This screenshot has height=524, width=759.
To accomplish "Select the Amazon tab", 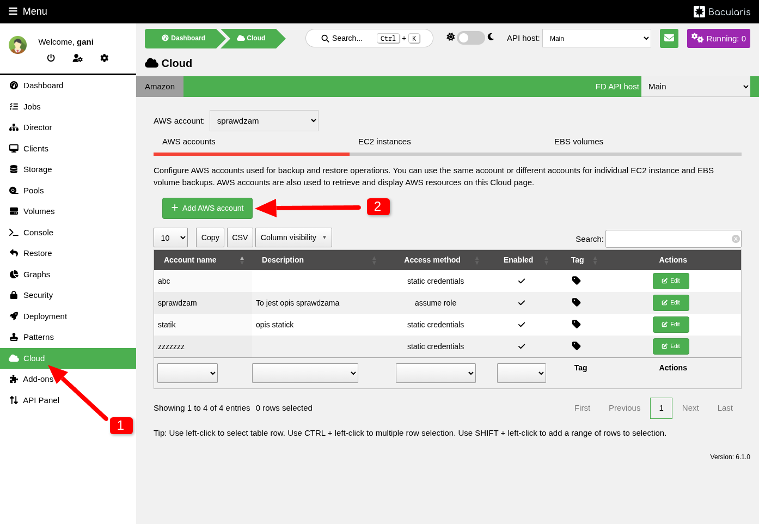I will pyautogui.click(x=160, y=87).
